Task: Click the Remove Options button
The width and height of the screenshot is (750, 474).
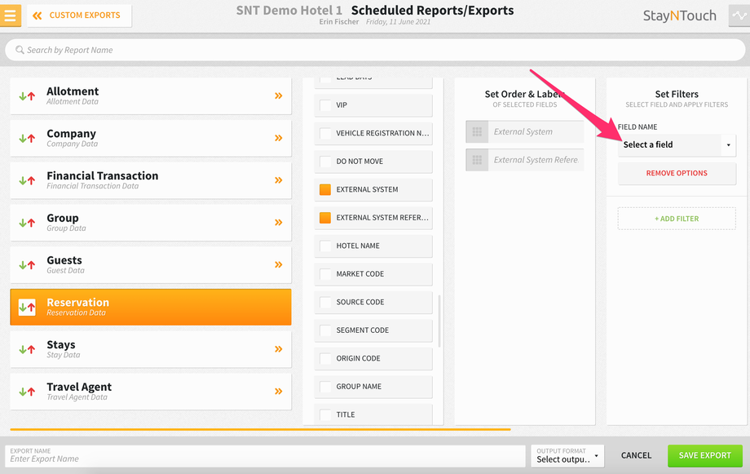Action: coord(677,173)
